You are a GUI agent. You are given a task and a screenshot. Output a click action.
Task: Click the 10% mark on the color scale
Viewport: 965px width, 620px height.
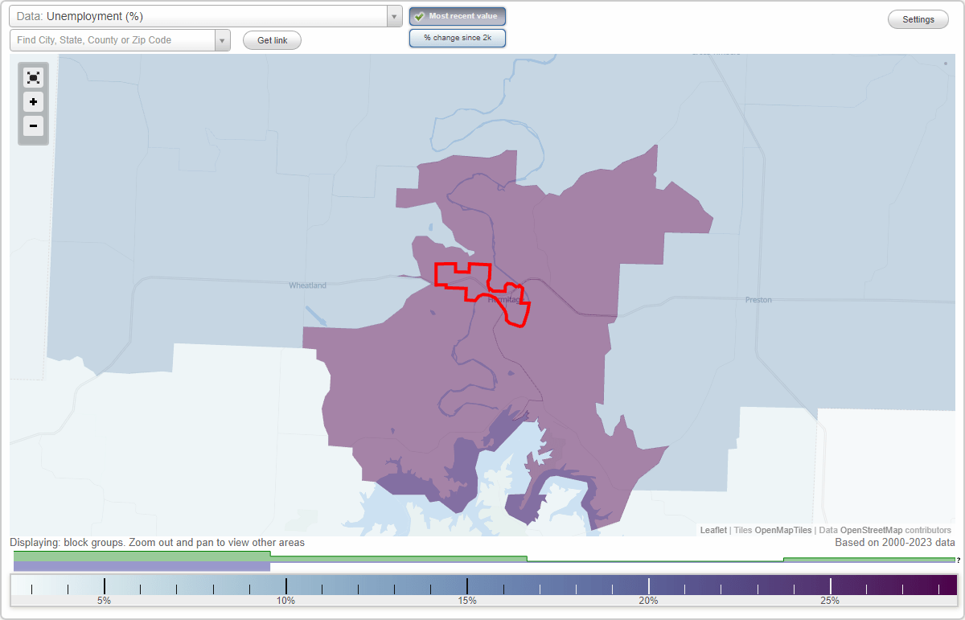click(x=287, y=585)
